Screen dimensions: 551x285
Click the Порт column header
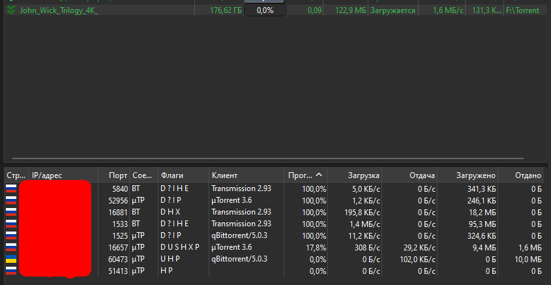pos(118,175)
